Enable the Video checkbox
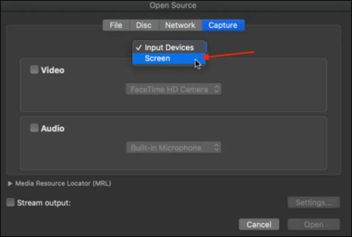 click(x=35, y=70)
